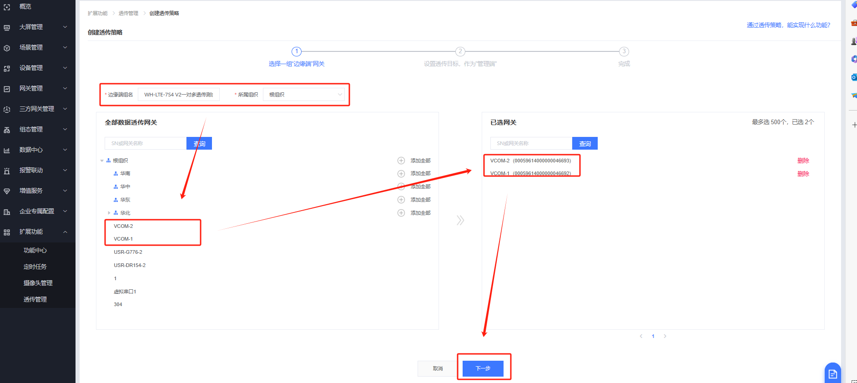Select VCOM-1 in the gateway tree

pyautogui.click(x=123, y=239)
